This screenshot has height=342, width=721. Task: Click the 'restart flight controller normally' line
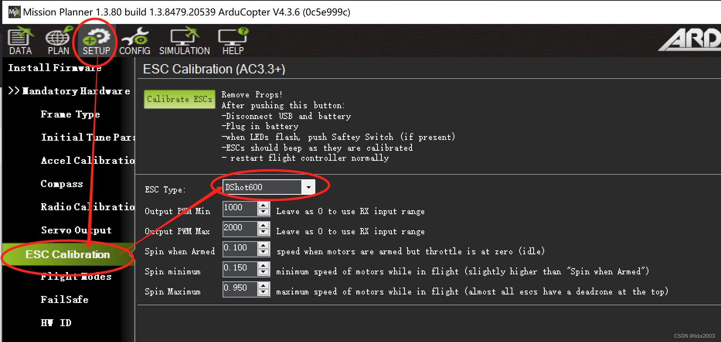[x=305, y=158]
